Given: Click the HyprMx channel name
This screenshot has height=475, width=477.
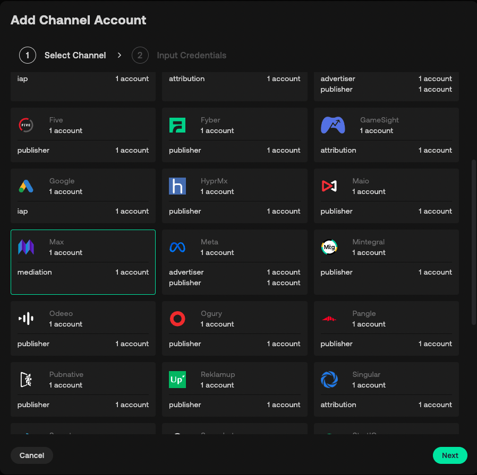Looking at the screenshot, I should click(x=214, y=181).
